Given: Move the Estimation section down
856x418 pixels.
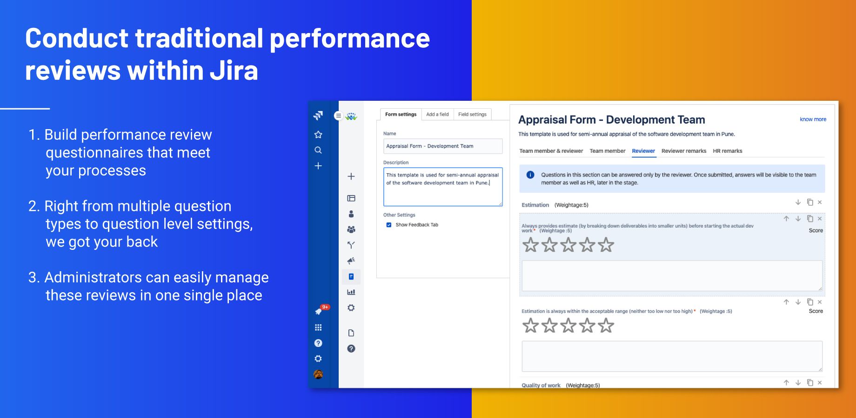Looking at the screenshot, I should pos(798,202).
